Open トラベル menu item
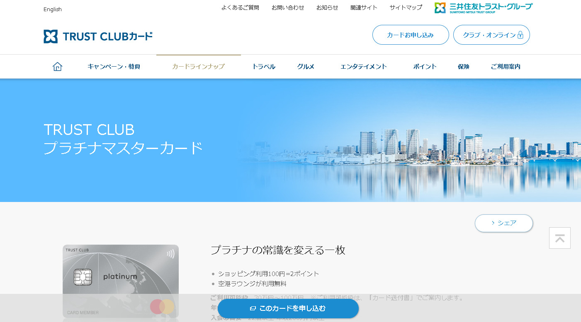Viewport: 581px width, 322px height. coord(264,67)
